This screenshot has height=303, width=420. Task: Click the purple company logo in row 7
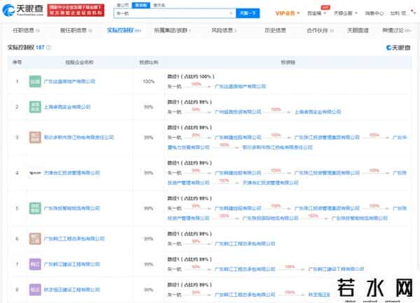point(35,265)
